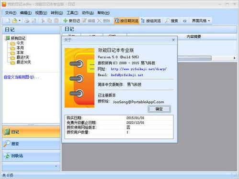This screenshot has width=239, height=179.
Task: Open the 工具(T) menu
Action: pos(72,13)
